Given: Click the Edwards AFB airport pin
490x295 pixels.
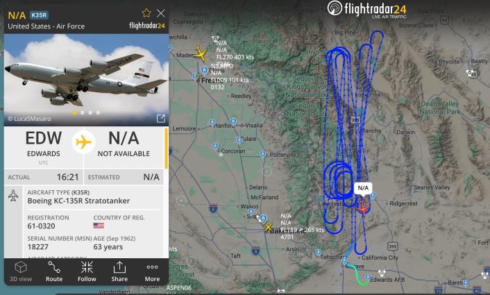Looking at the screenshot, I should [368, 278].
